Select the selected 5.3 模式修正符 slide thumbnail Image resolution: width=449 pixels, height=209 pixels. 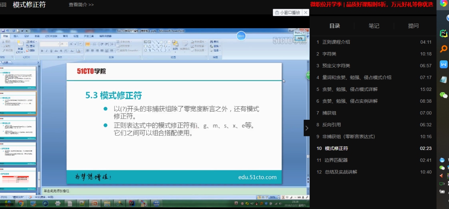point(18,103)
